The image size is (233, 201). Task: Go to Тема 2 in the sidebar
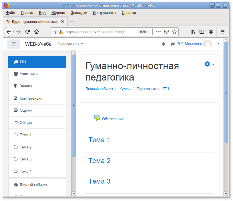click(x=37, y=147)
